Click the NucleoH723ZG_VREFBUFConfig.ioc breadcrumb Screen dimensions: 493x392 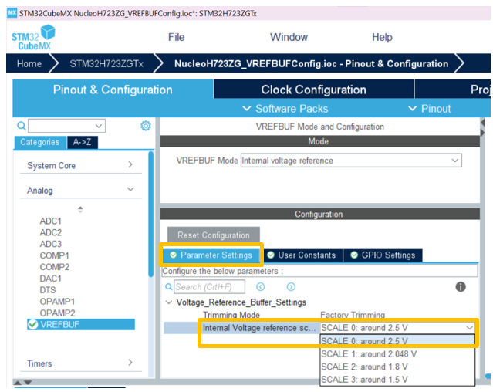311,64
